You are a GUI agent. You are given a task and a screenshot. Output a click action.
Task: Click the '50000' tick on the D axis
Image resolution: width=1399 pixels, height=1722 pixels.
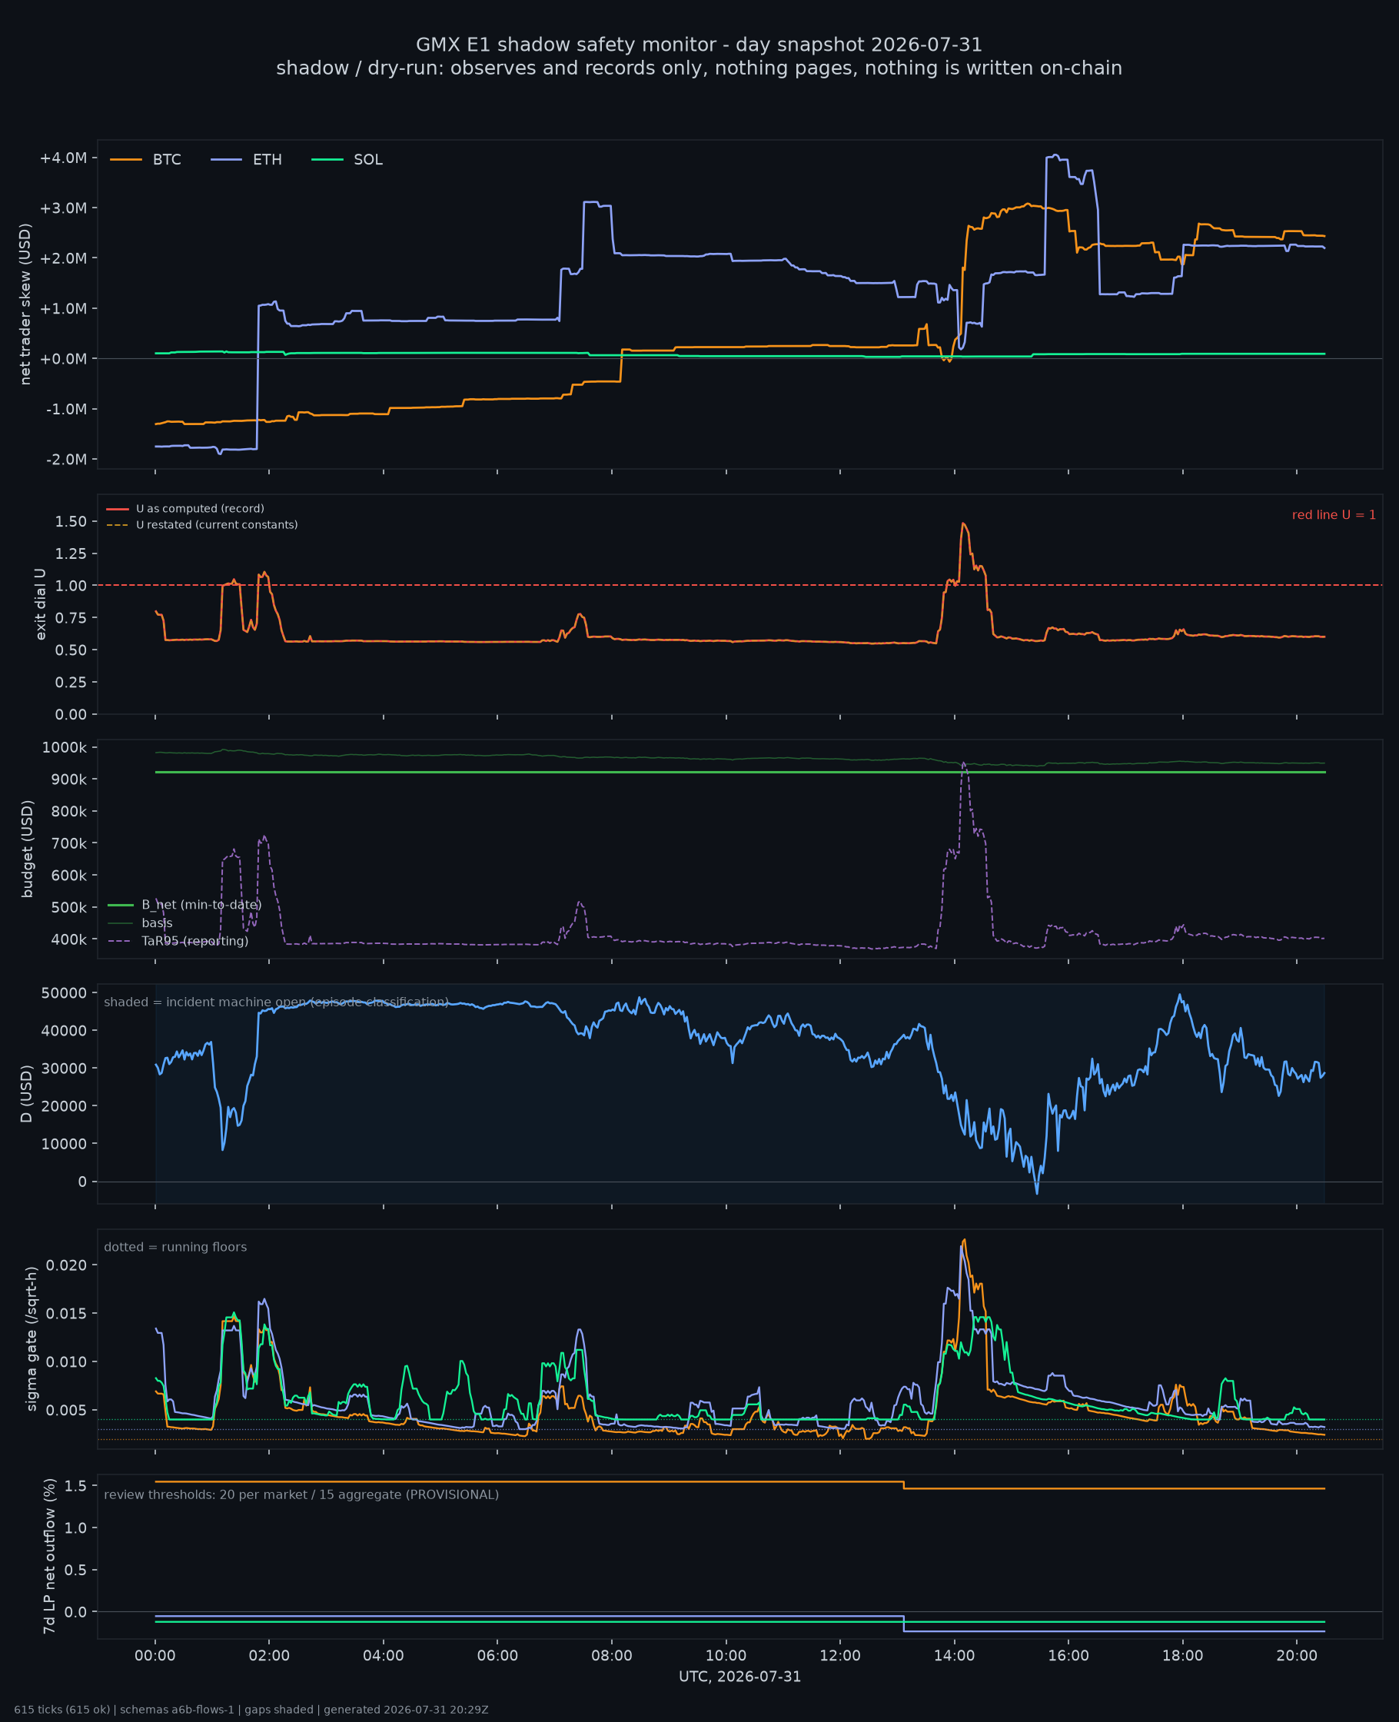point(63,992)
